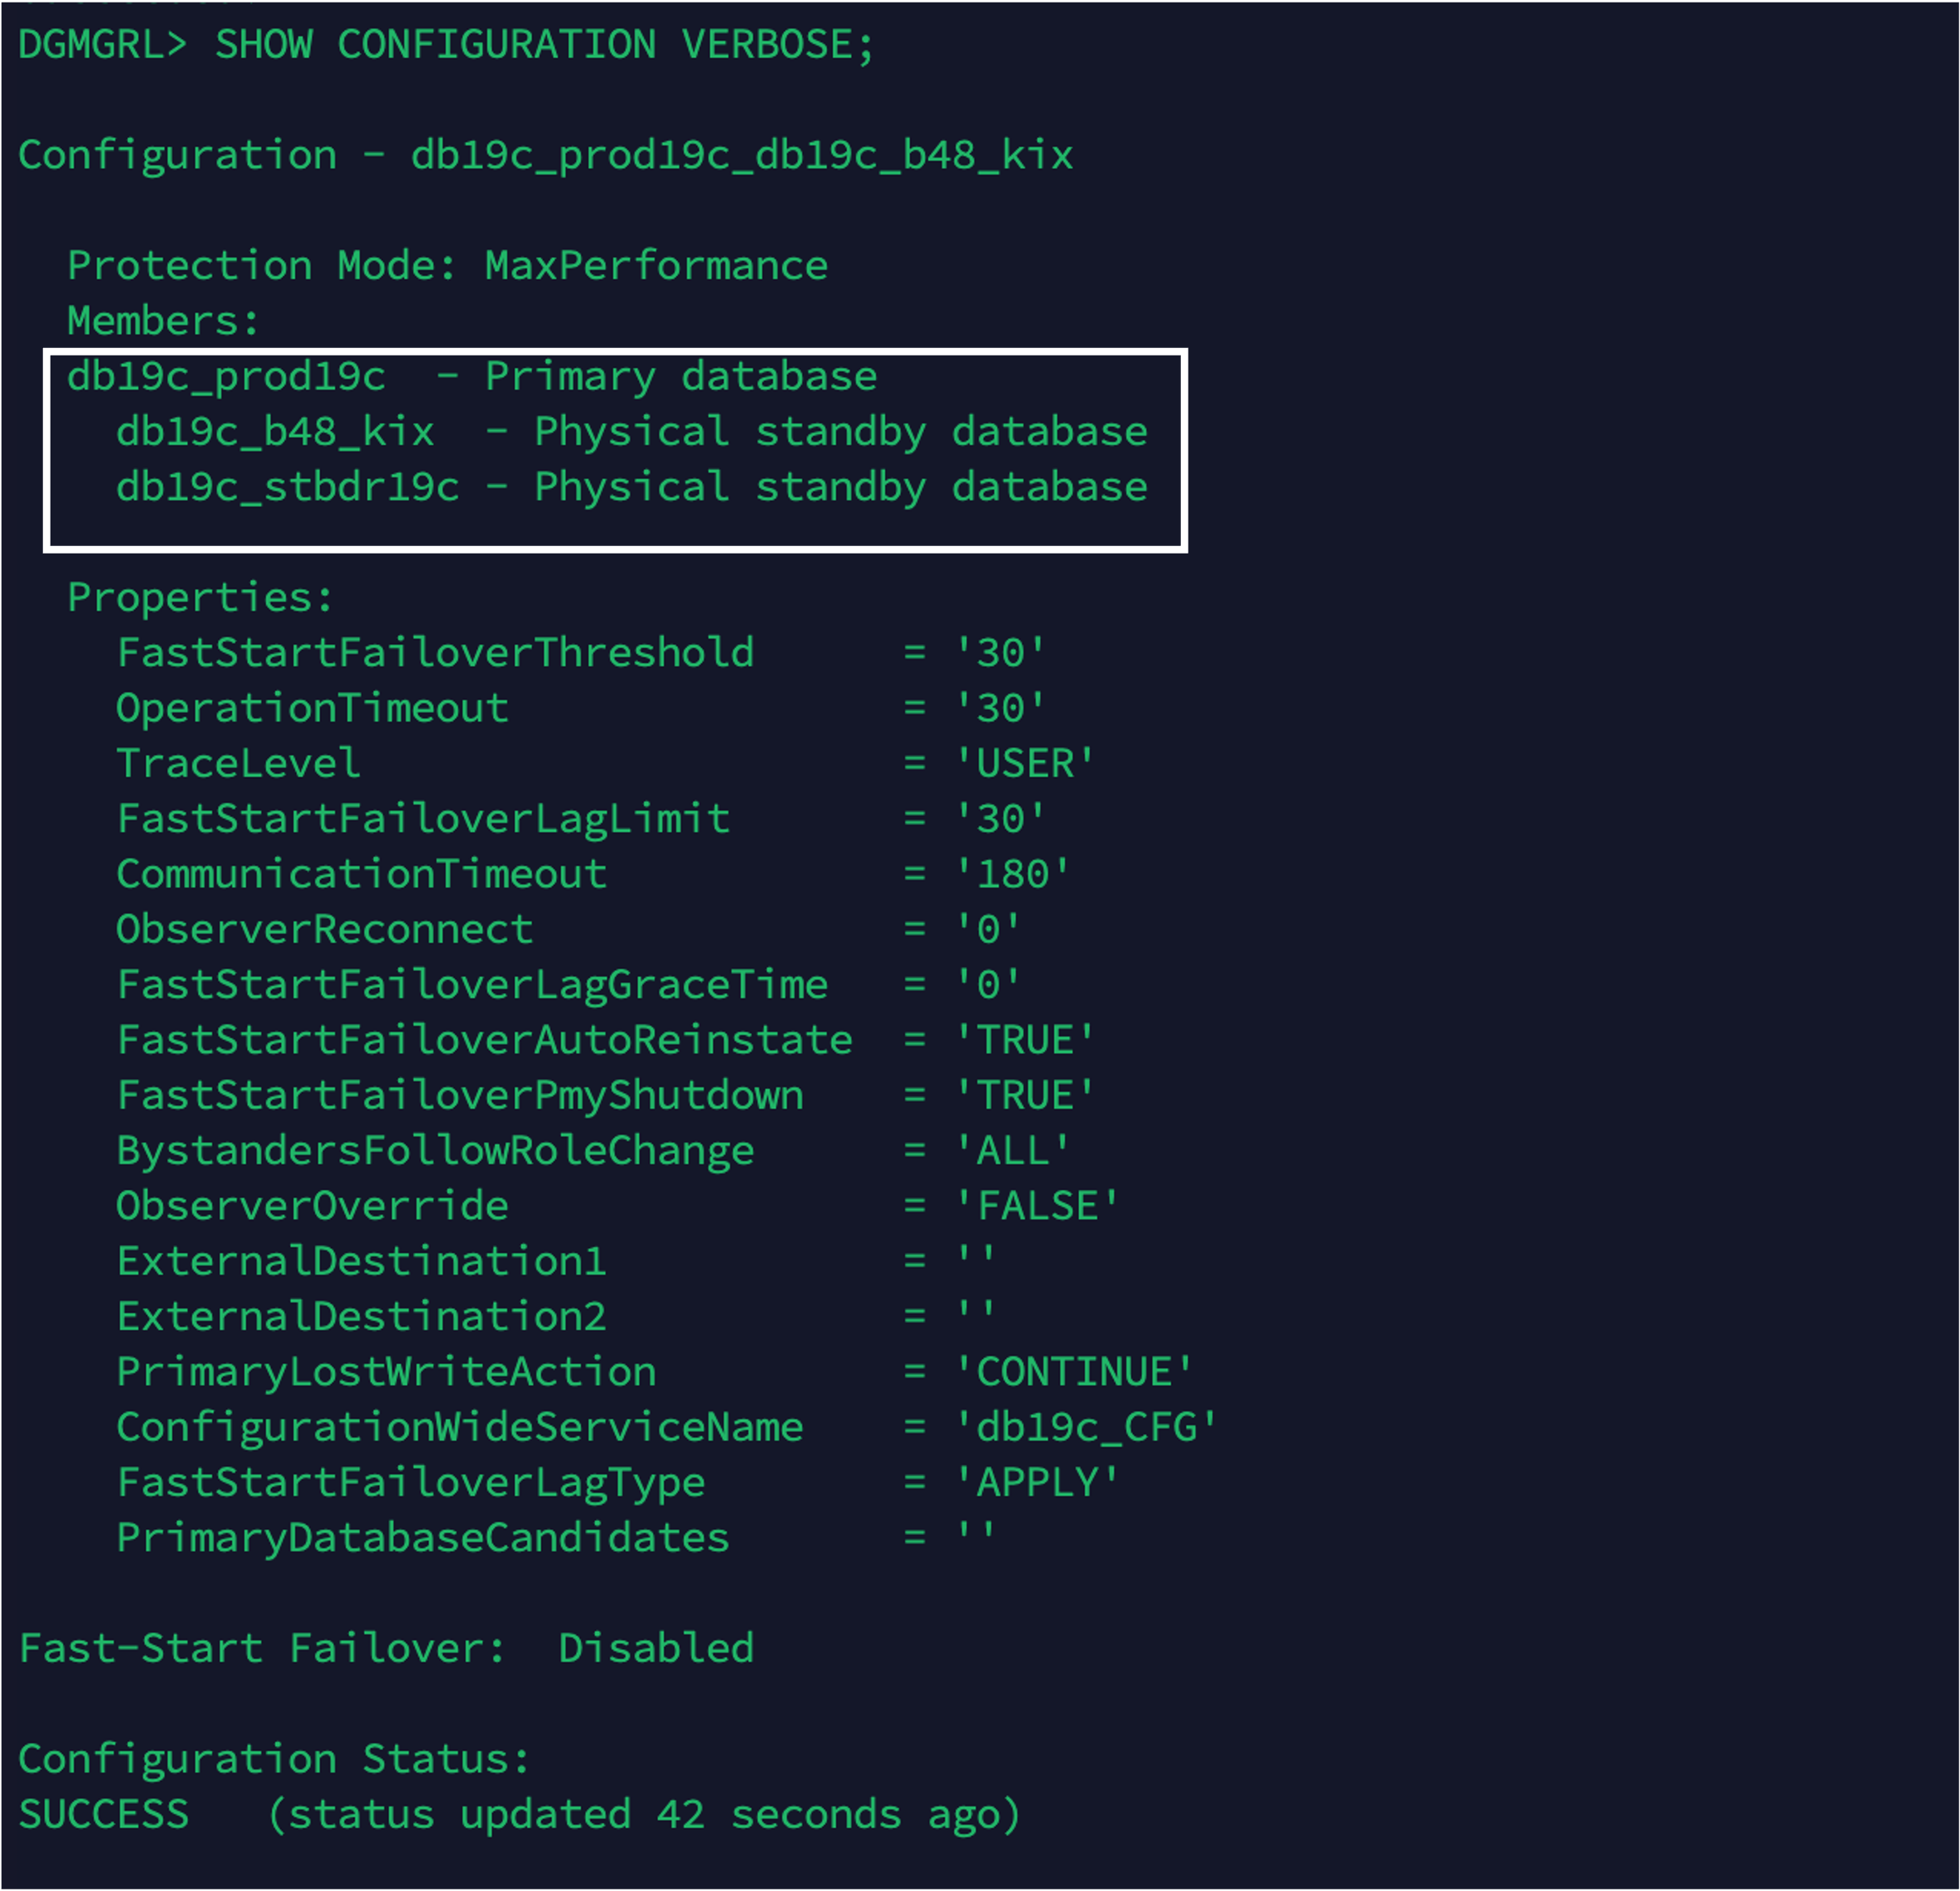Viewport: 1960px width, 1891px height.
Task: Click the SHOW CONFIGURATION VERBOSE command text
Action: (544, 45)
